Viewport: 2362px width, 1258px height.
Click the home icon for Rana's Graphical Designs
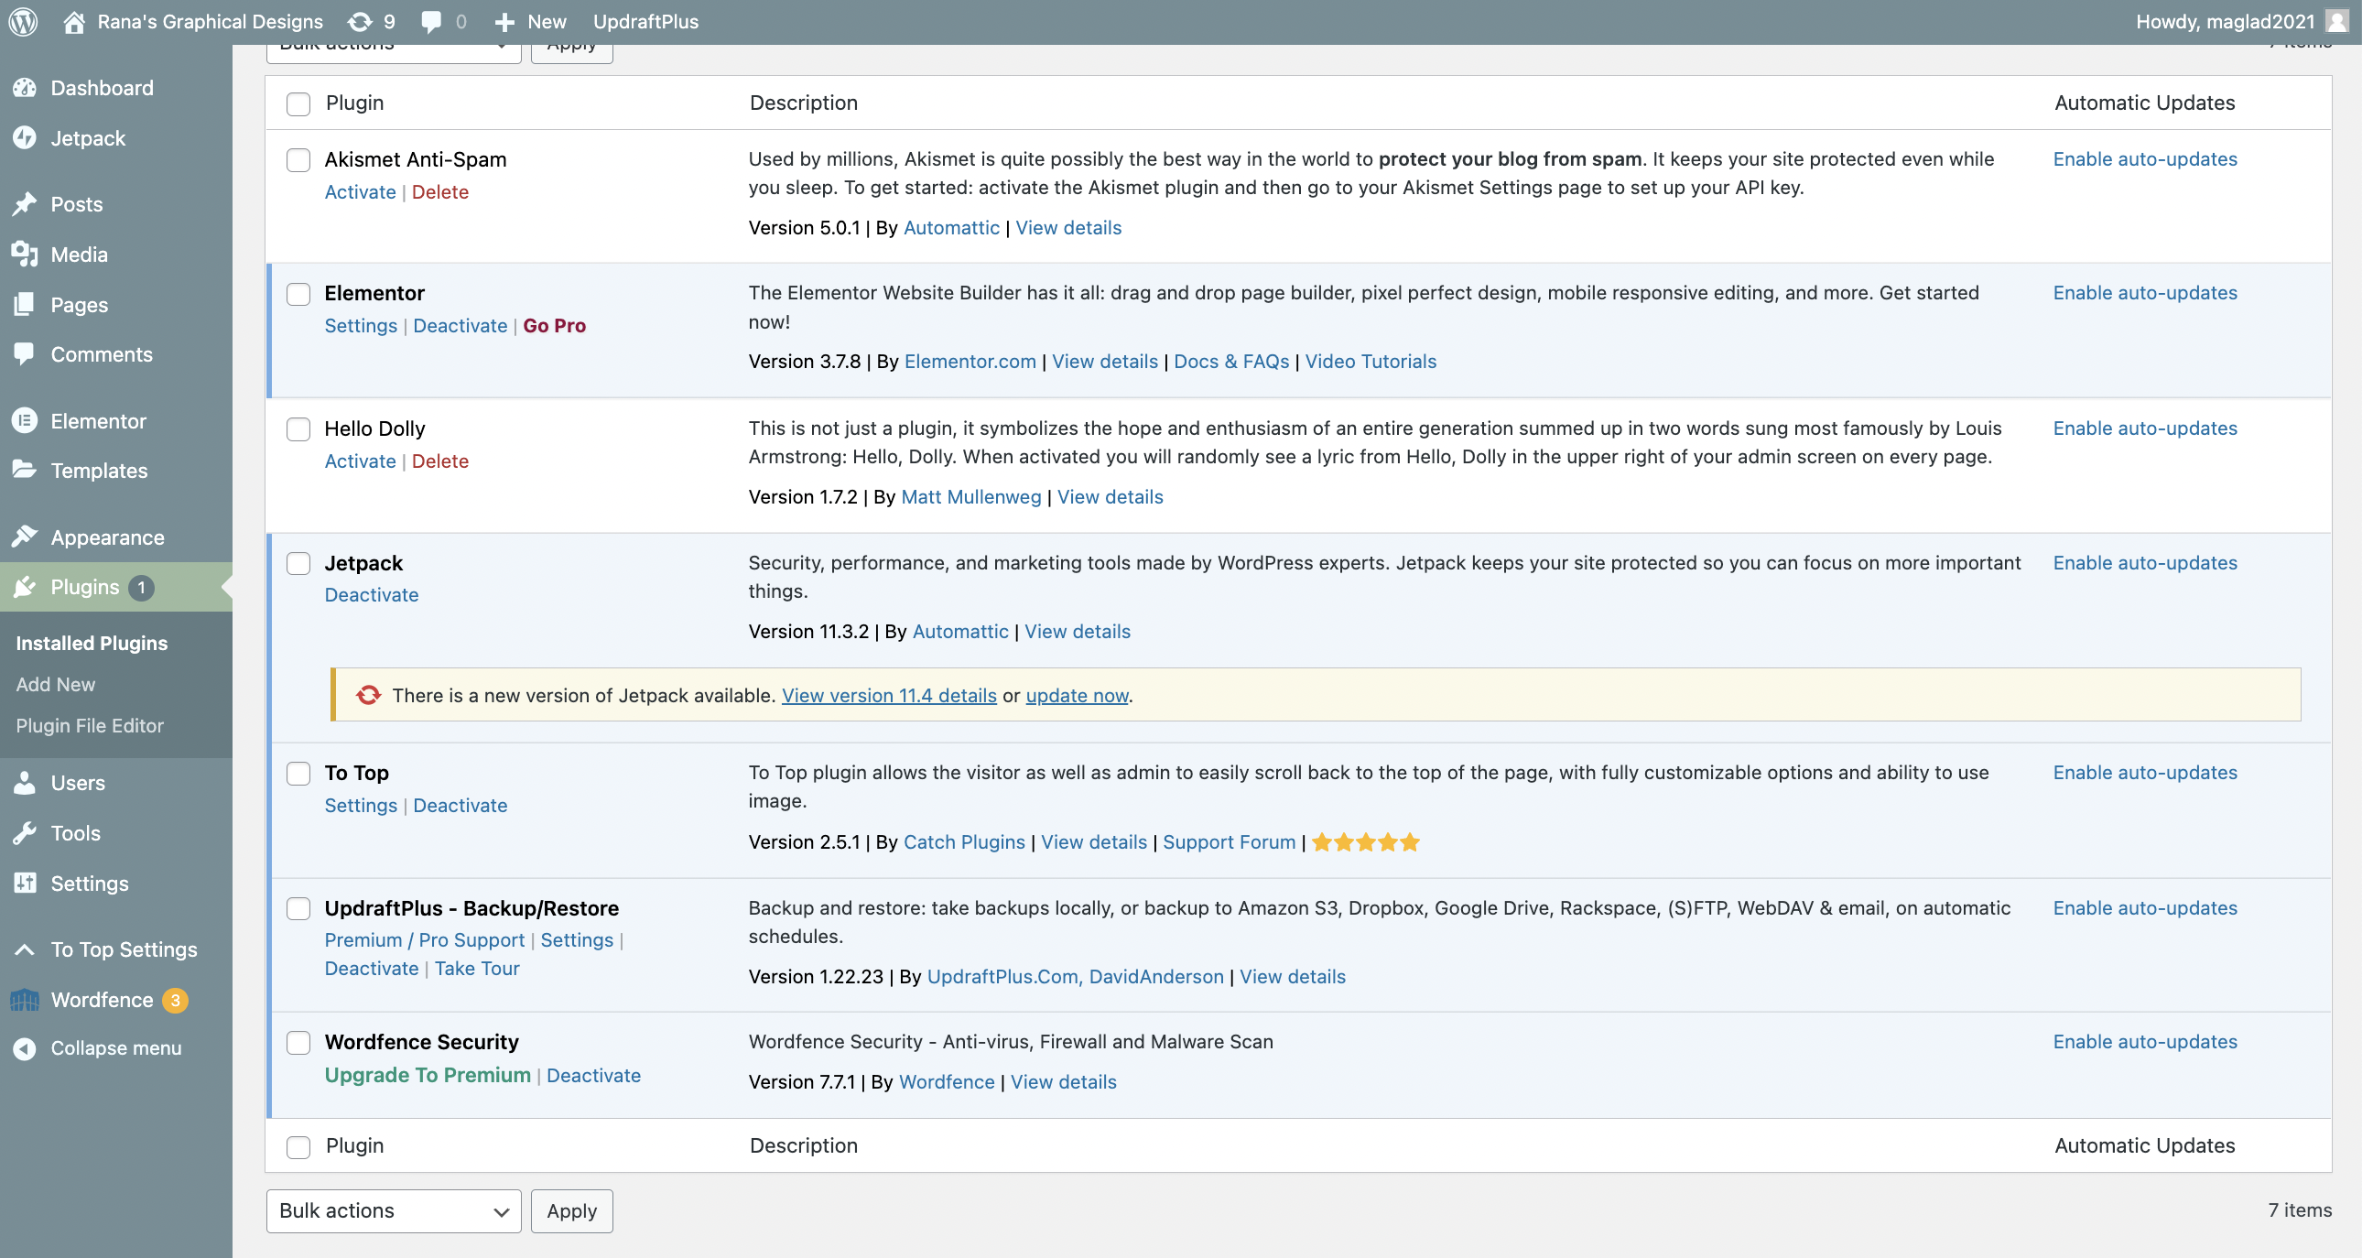point(73,21)
